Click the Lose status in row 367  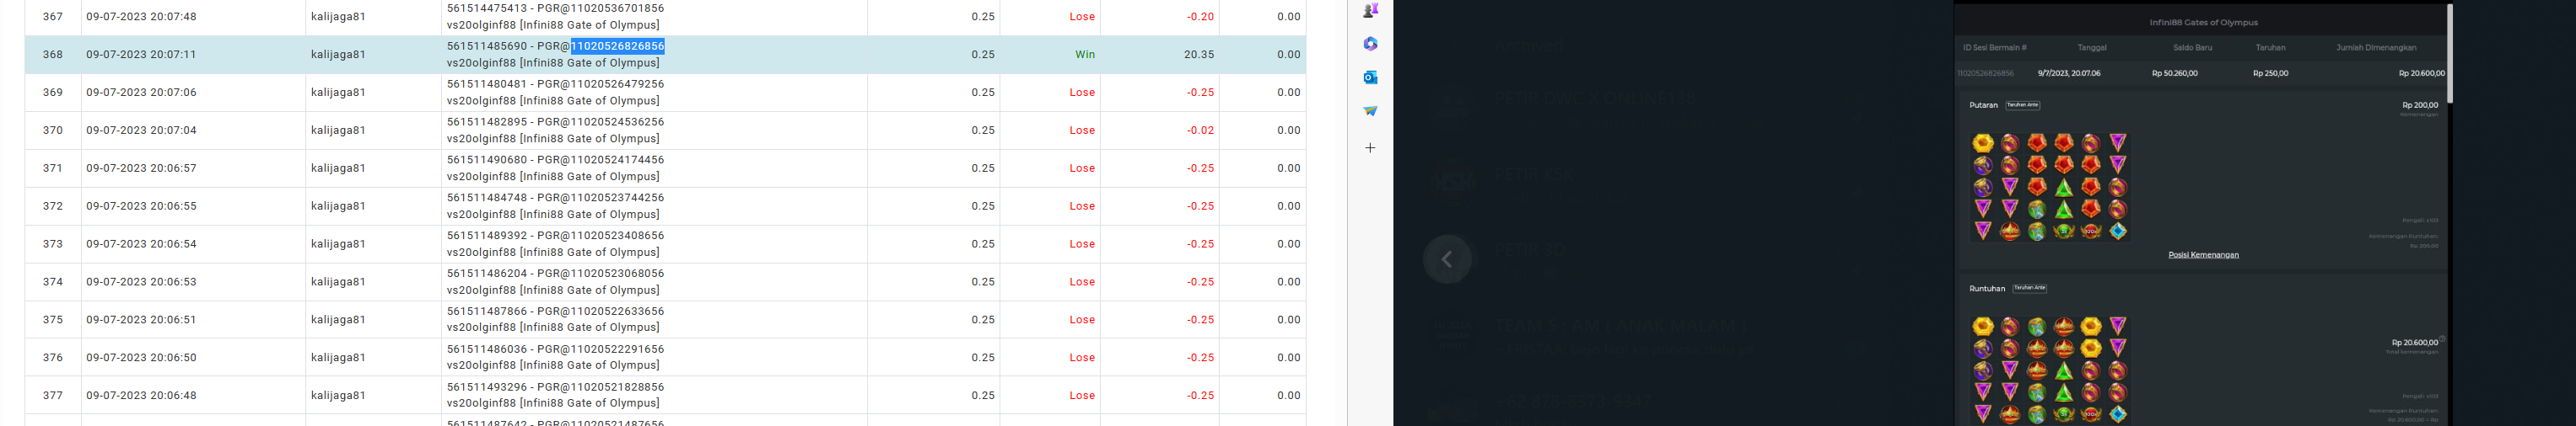point(1082,17)
